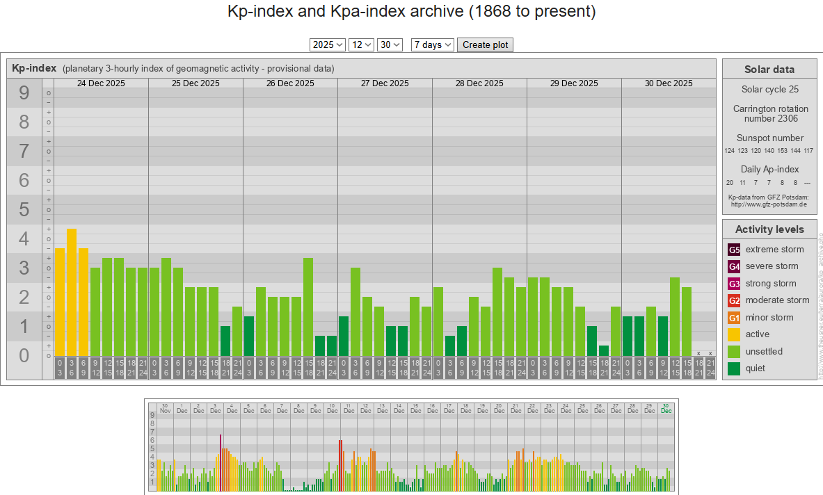Click the tall red bar on 11 Dec overview

341,466
